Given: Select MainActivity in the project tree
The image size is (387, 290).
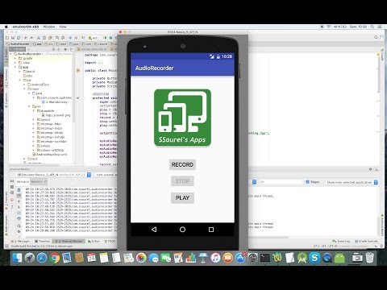Looking at the screenshot, I should [55, 102].
